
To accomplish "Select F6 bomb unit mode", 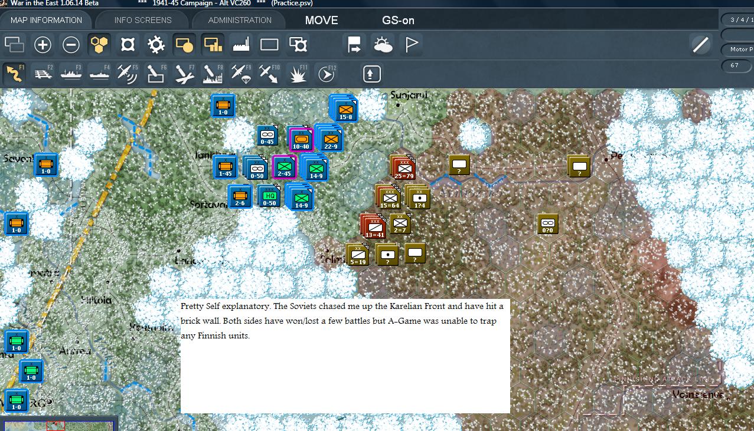I will pos(156,74).
